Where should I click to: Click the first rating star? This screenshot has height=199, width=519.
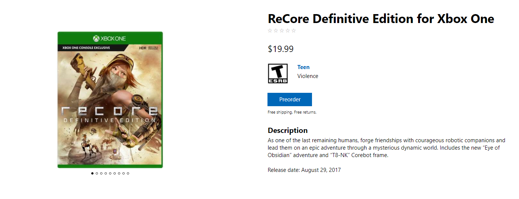[x=270, y=31]
